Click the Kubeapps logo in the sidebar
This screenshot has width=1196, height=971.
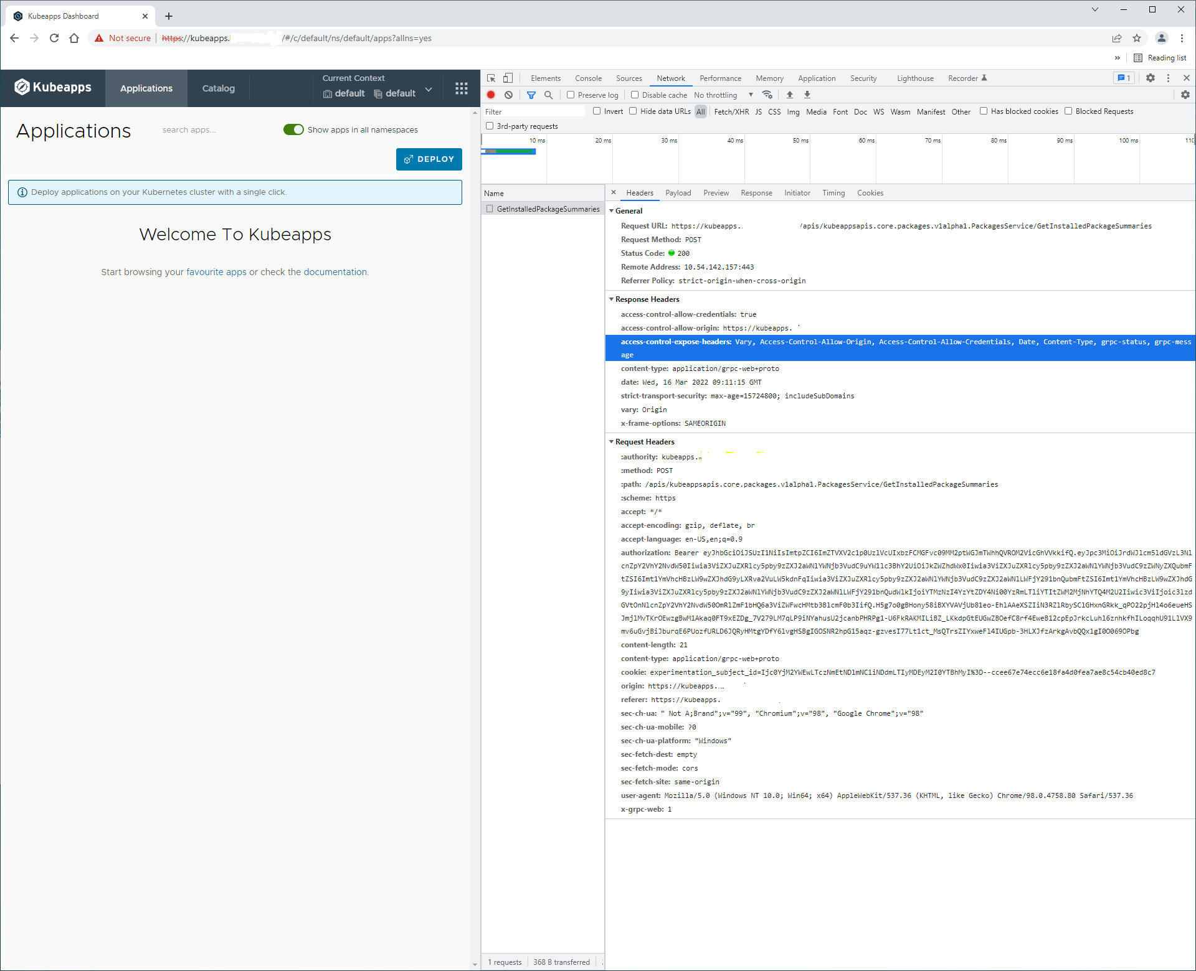pyautogui.click(x=53, y=87)
